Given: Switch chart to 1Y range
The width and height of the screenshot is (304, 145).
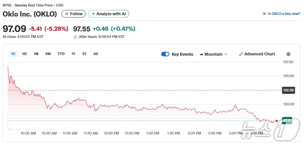Looking at the screenshot, I should [73, 54].
